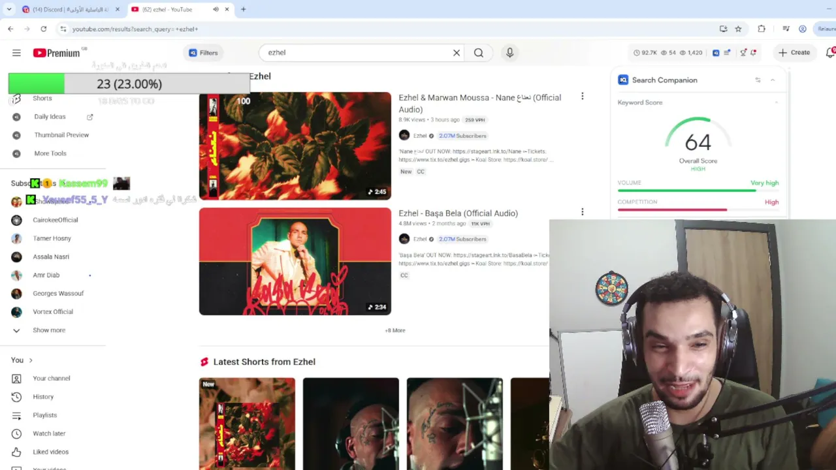Screen dimensions: 836x470
Task: Click the +8 More results link
Action: click(x=395, y=330)
